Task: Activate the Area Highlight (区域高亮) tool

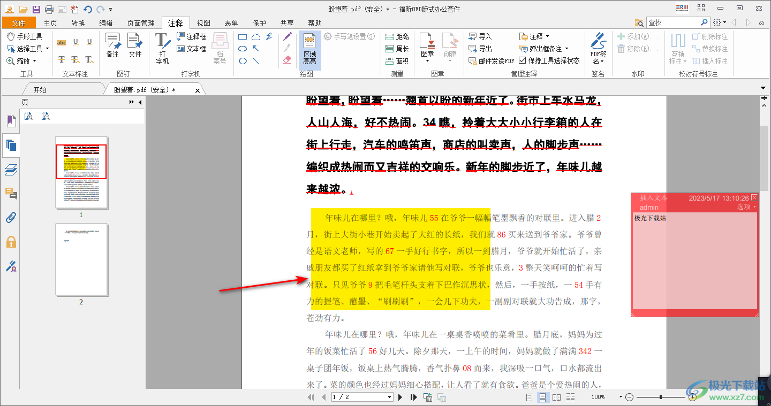Action: click(x=309, y=49)
